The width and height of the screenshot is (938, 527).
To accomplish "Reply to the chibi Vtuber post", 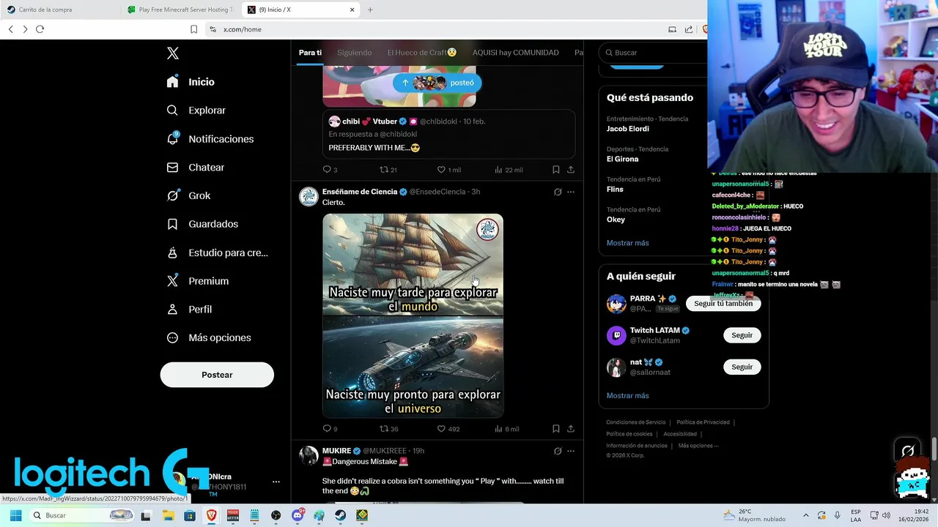I will tap(330, 170).
